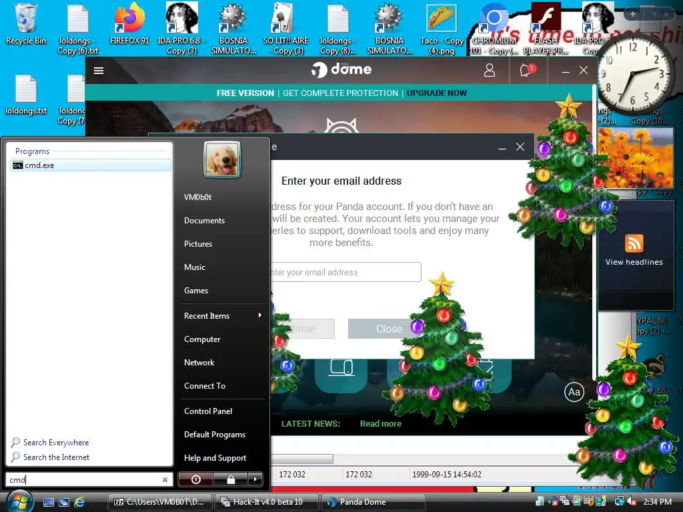Image resolution: width=683 pixels, height=512 pixels.
Task: Open Connect To from the Start menu
Action: tap(204, 386)
